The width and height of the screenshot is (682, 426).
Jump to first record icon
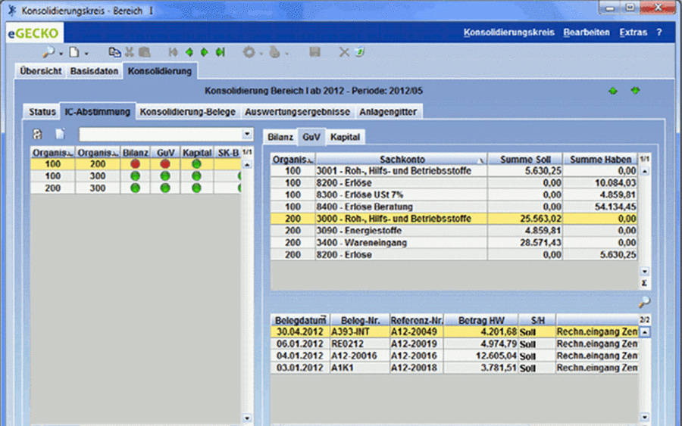point(173,52)
